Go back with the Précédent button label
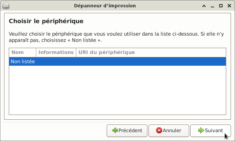The image size is (235, 141). point(130,130)
